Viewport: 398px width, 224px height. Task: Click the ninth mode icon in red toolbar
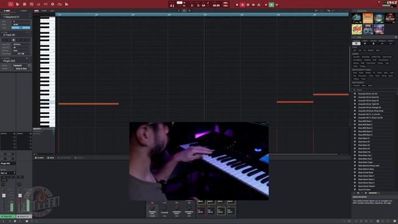pyautogui.click(x=67, y=4)
